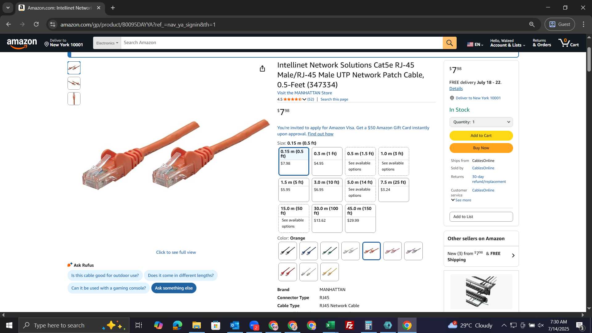Screen dimensions: 592x333
Task: Open File Explorer from taskbar
Action: (x=196, y=325)
